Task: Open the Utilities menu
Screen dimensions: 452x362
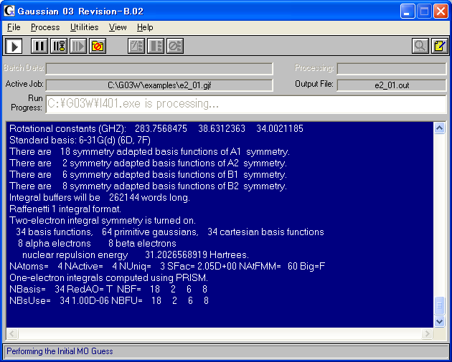Action: click(85, 27)
